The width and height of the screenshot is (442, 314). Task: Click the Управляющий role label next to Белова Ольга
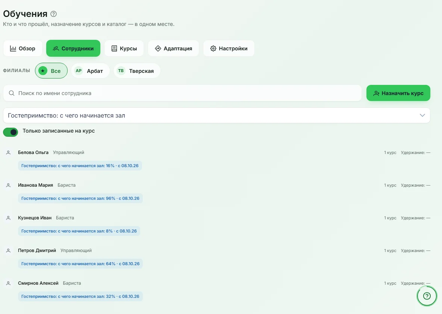point(68,152)
